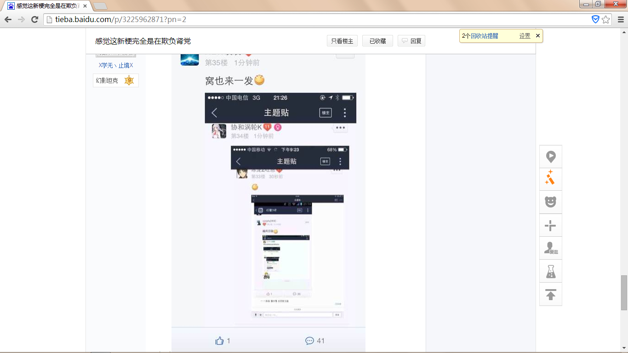Click the bear face sidebar icon
Viewport: 628px width, 353px height.
[x=551, y=202]
